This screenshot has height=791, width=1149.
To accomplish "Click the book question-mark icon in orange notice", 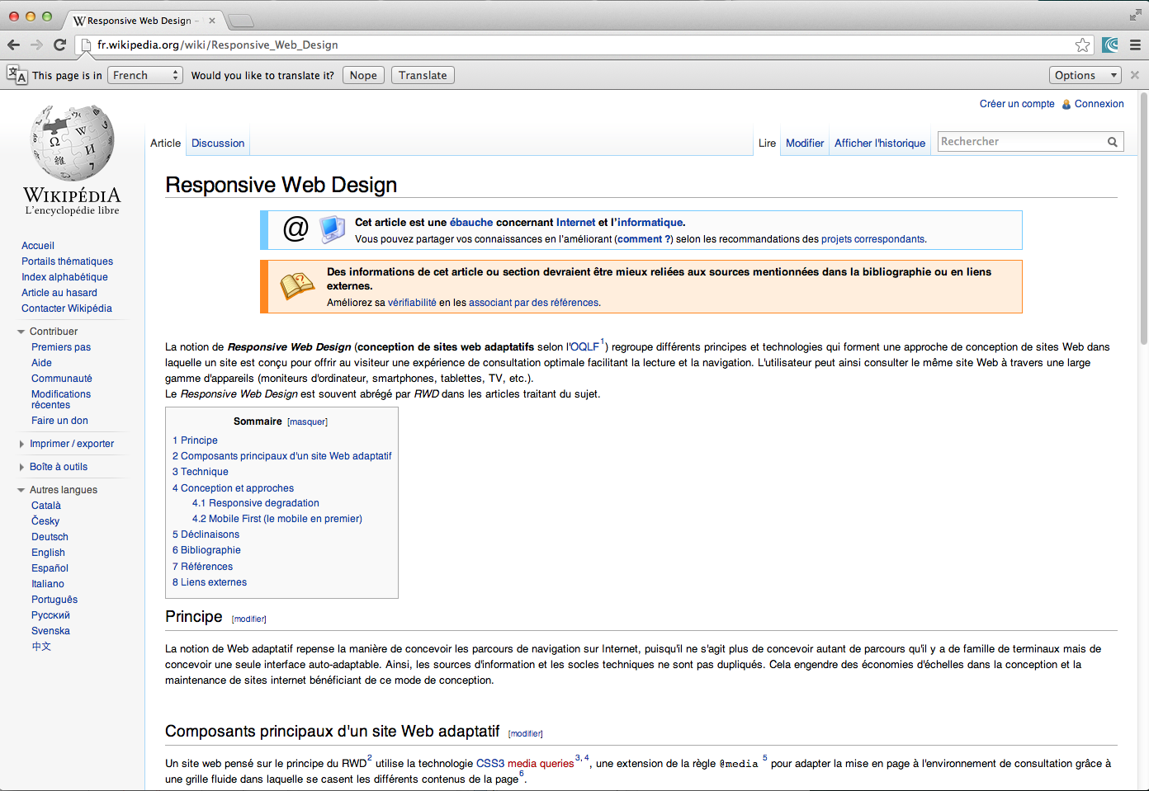I will [x=297, y=285].
